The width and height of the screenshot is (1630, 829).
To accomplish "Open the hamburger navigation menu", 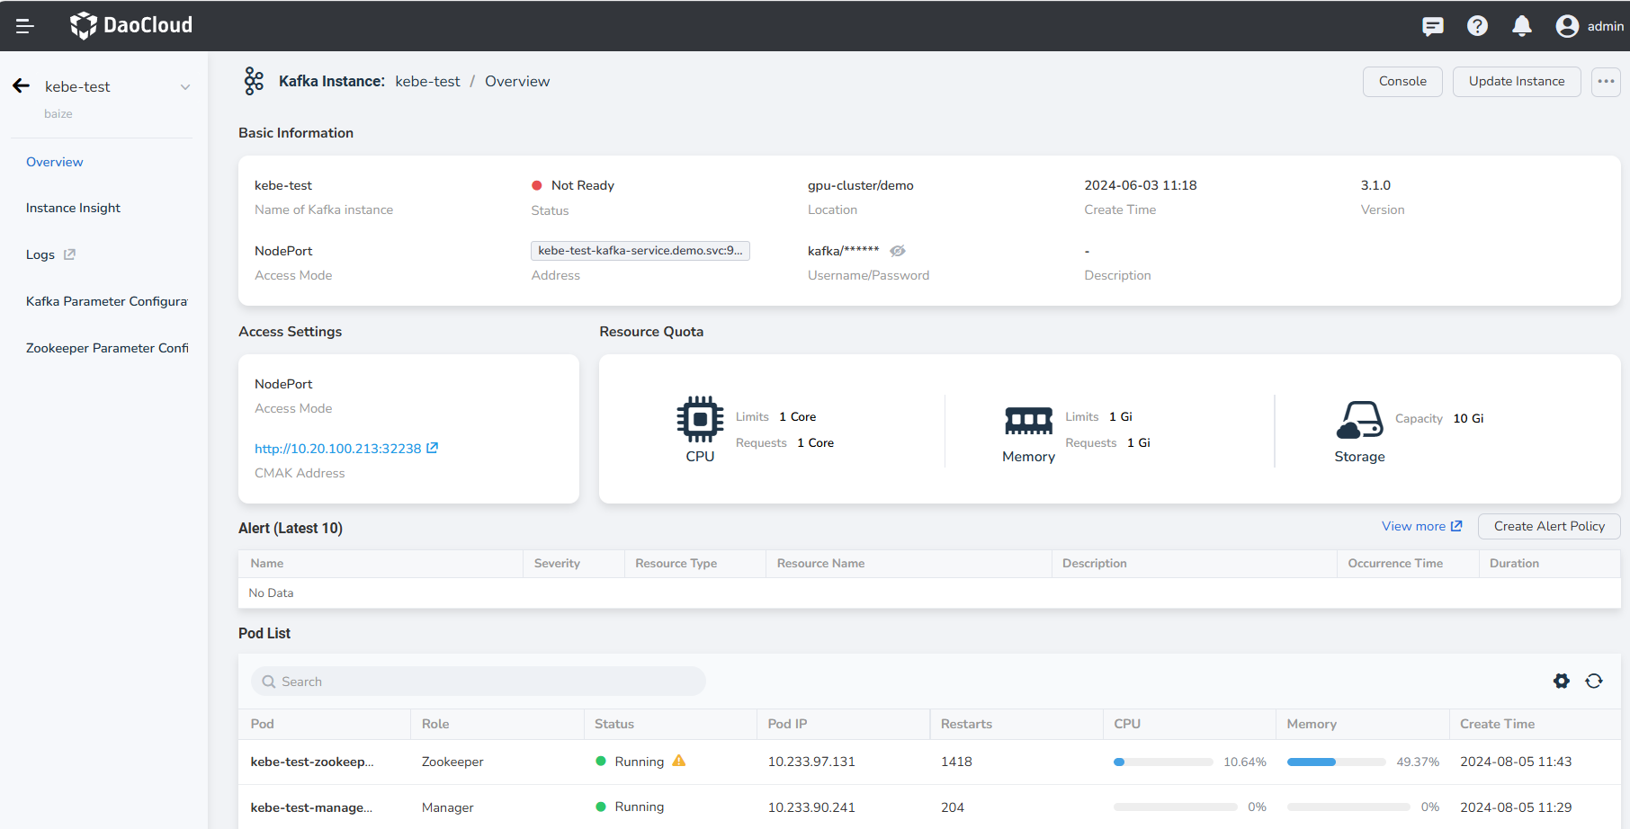I will 25,26.
